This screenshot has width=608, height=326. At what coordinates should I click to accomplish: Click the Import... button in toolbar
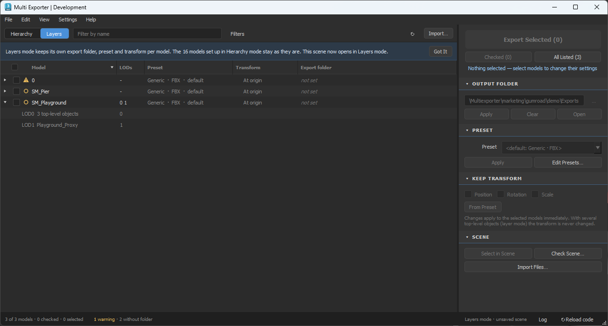click(x=438, y=33)
